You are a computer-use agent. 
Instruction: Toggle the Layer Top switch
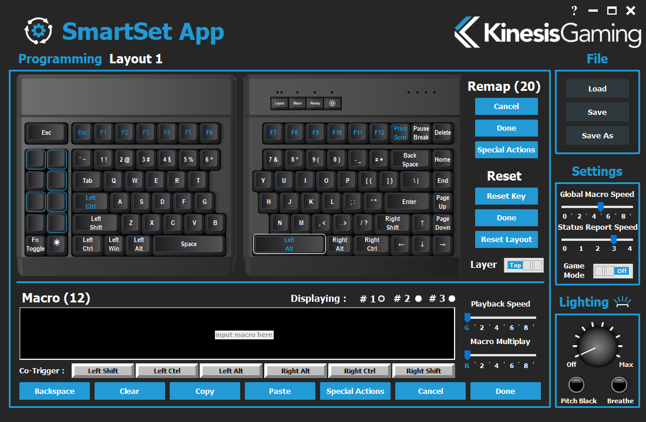coord(524,266)
